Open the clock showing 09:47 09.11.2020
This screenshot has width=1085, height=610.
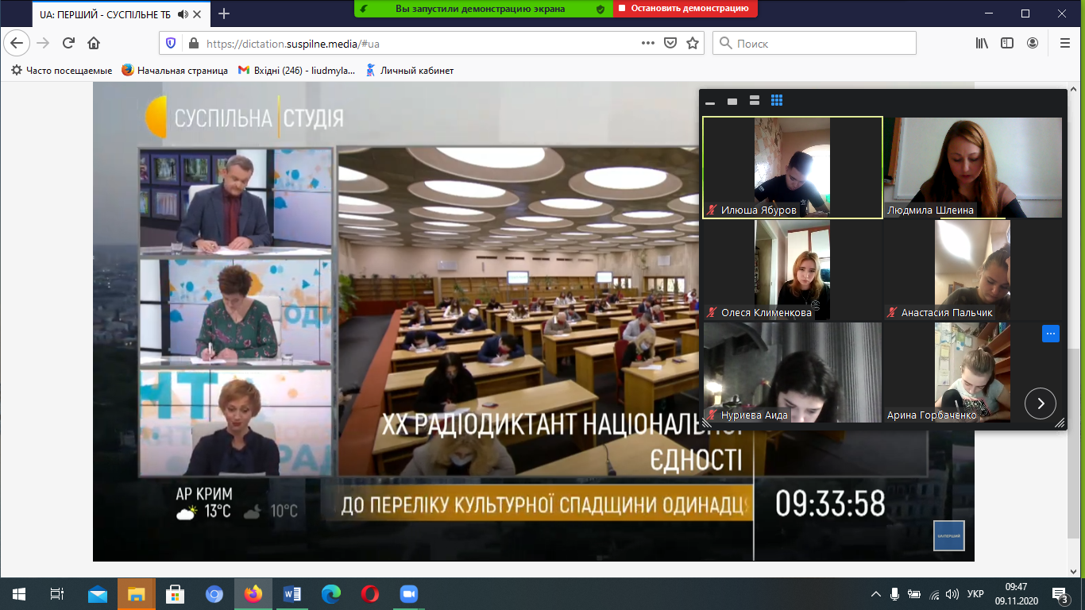coord(1016,594)
